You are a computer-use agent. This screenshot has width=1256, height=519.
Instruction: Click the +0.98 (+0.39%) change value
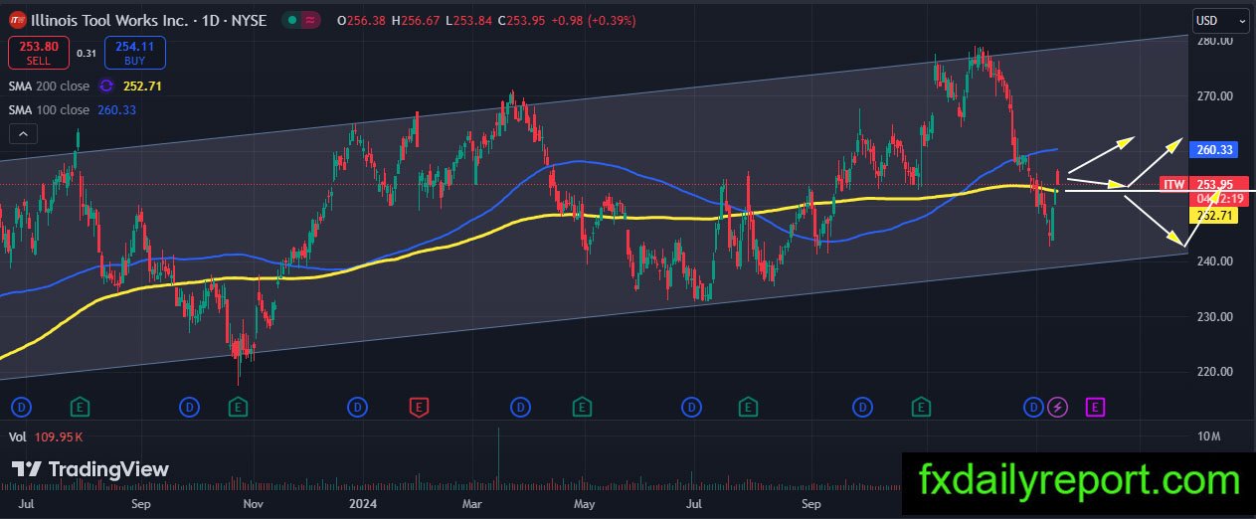click(x=594, y=21)
